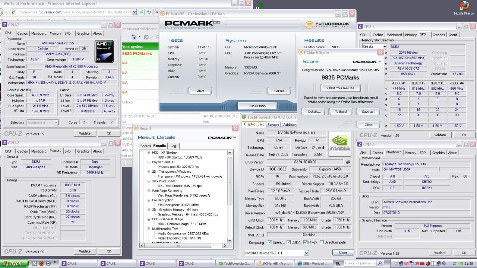477x268 pixels.
Task: Click the first quick launch icon beside Start
Action: click(35, 263)
